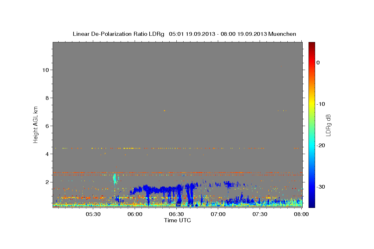
Task: Click the isolated orange dot at 7 km
Action: coord(164,110)
